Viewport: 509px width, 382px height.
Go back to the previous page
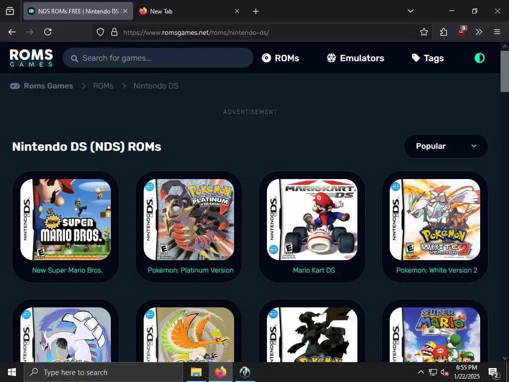(x=12, y=32)
